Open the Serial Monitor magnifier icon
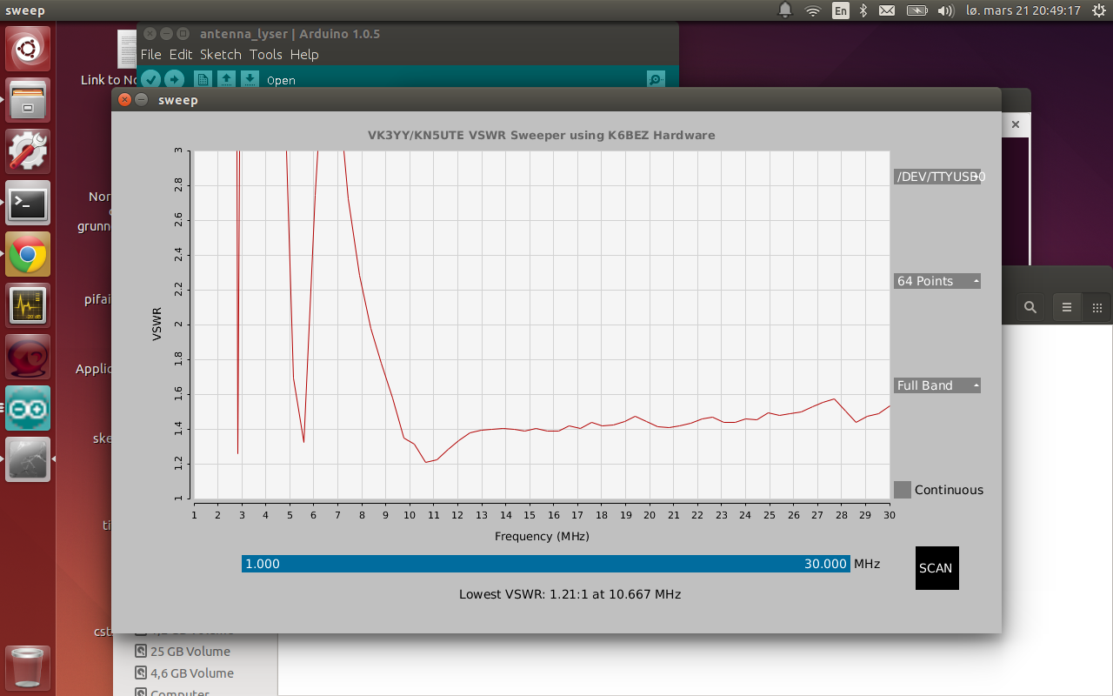Screen dimensions: 1113x696 point(655,79)
